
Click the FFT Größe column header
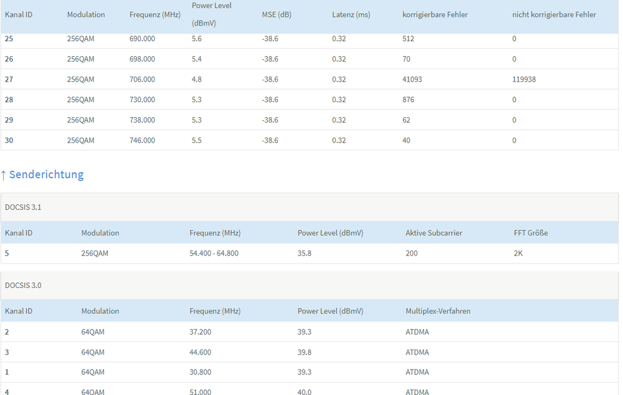click(x=531, y=232)
